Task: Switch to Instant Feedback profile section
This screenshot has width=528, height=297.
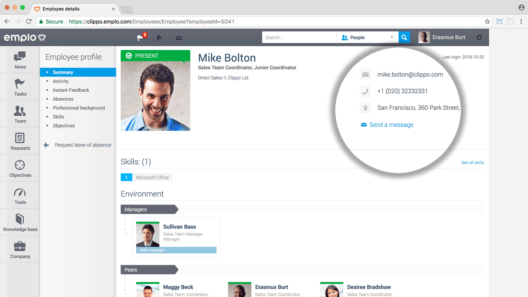Action: click(x=71, y=90)
